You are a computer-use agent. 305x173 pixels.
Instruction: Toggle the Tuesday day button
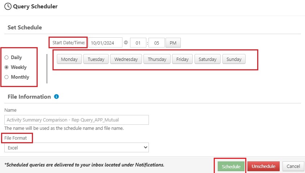click(96, 59)
